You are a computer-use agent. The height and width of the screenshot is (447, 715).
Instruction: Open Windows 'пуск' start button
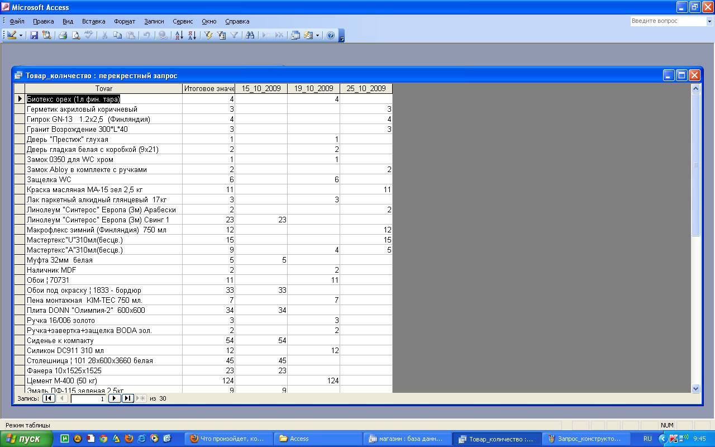[27, 439]
